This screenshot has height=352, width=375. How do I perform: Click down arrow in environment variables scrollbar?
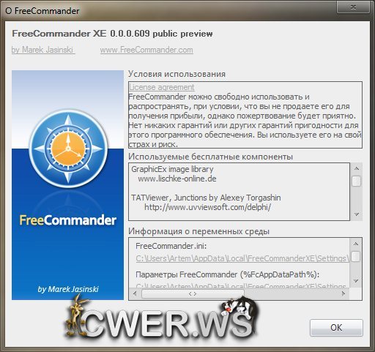tap(356, 281)
